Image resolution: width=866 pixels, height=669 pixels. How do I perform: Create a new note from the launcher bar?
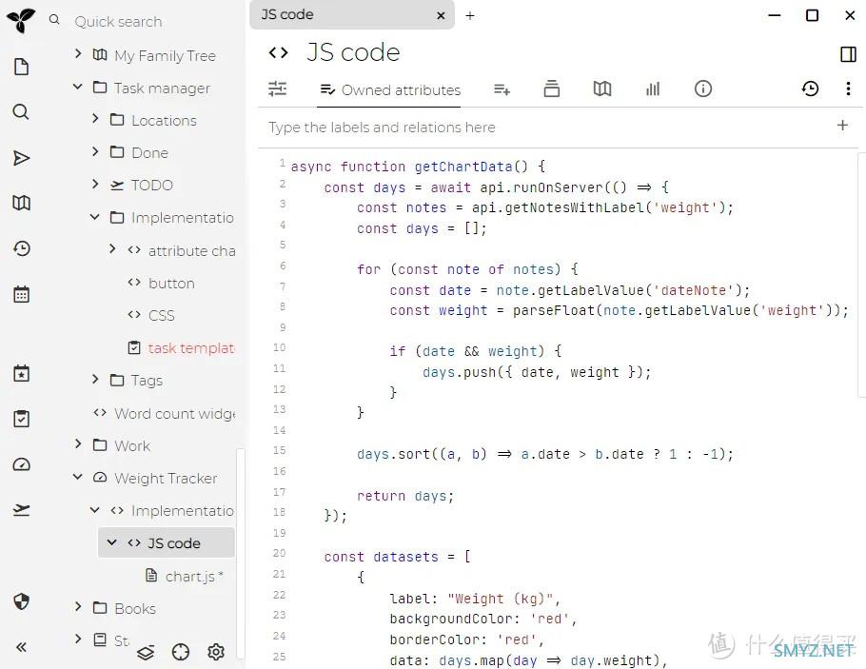[21, 67]
